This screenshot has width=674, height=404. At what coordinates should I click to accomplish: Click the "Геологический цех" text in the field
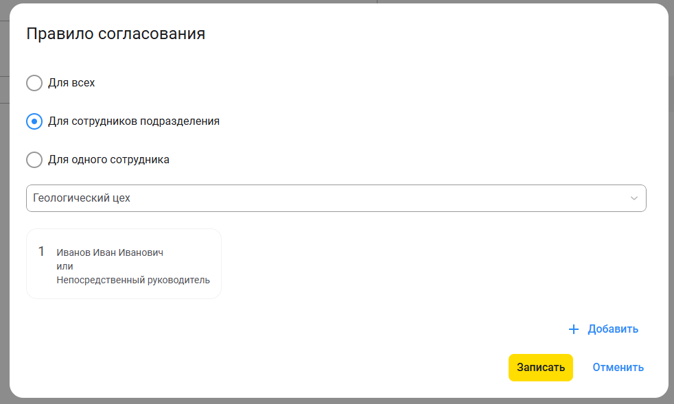click(x=82, y=198)
